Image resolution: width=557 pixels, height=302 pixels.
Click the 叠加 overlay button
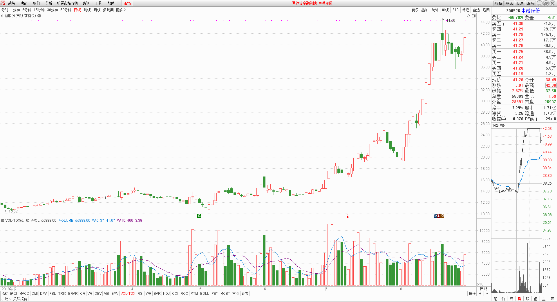pos(425,10)
